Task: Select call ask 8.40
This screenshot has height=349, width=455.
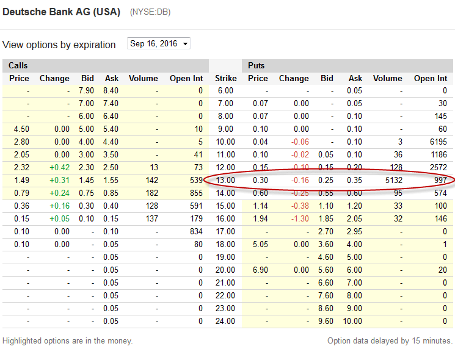Action: [111, 90]
